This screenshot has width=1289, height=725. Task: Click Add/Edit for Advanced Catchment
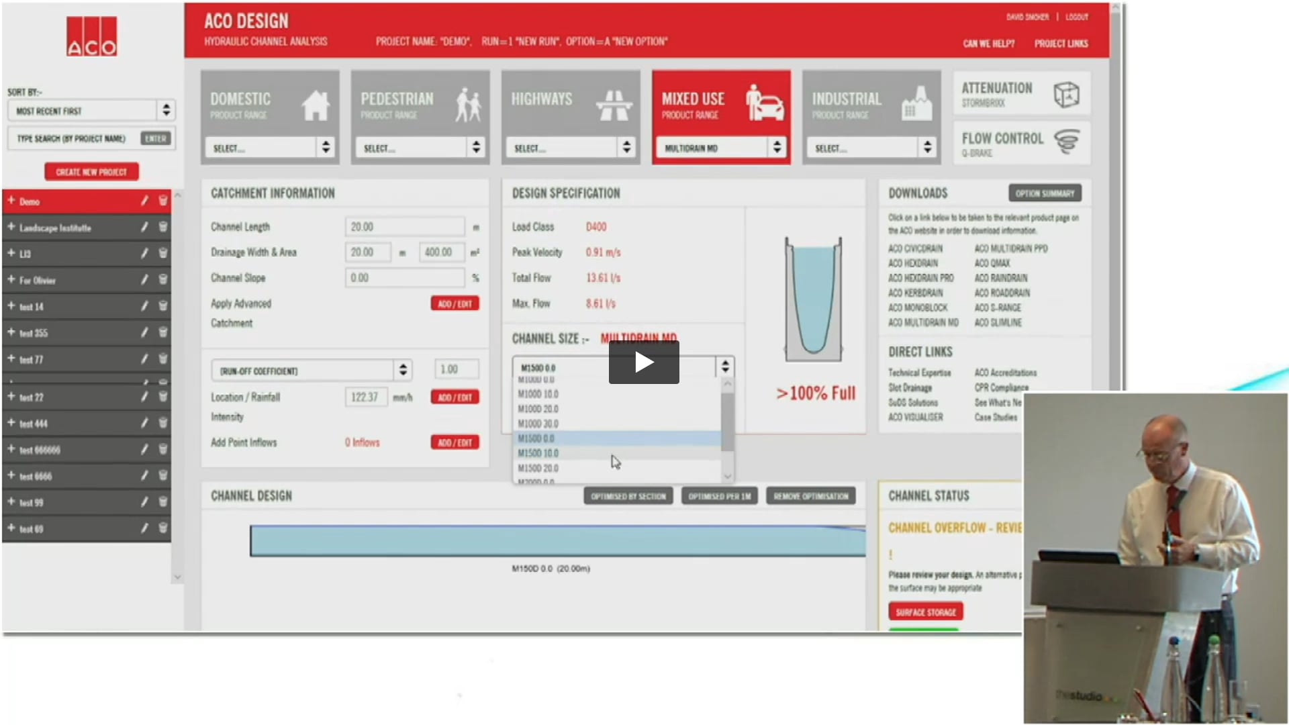click(455, 303)
